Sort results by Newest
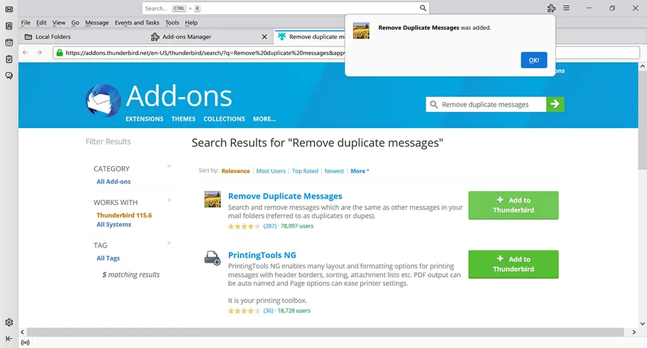This screenshot has width=647, height=348. click(334, 171)
